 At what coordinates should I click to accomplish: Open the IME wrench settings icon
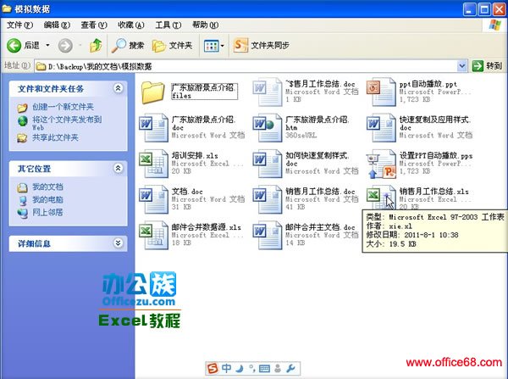(x=290, y=368)
